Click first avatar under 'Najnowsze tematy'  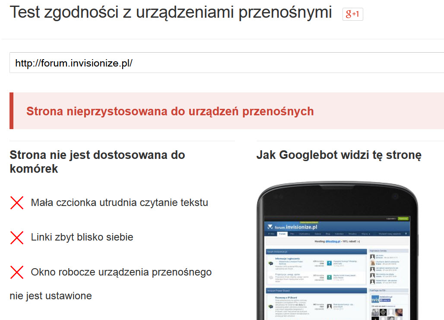[372, 256]
